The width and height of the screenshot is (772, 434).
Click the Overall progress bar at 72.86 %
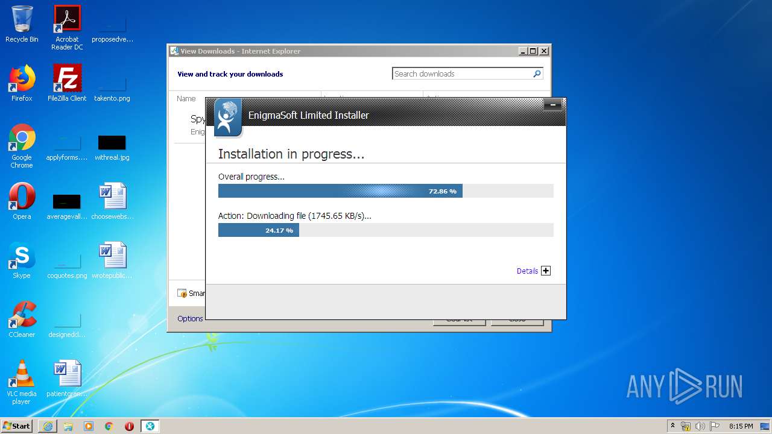click(x=386, y=191)
